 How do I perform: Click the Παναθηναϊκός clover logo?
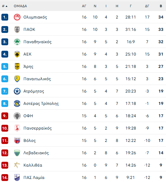coord(17,42)
